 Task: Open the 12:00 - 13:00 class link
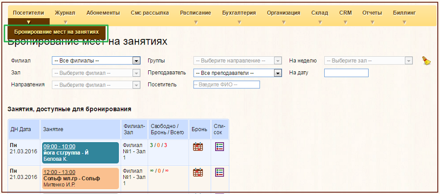pos(60,172)
